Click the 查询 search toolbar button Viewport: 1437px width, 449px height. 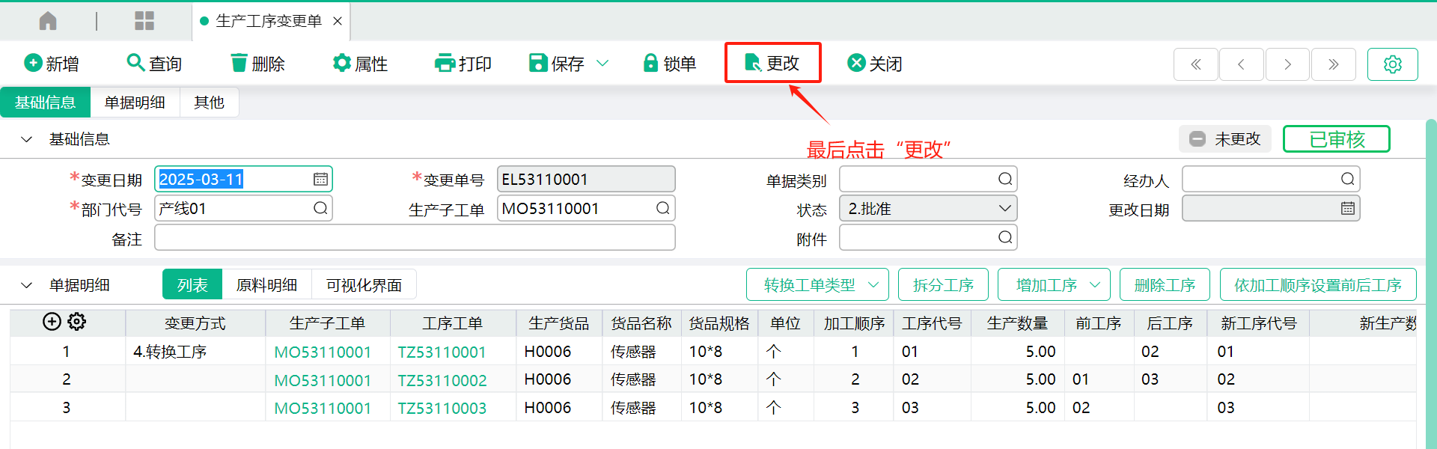[155, 64]
